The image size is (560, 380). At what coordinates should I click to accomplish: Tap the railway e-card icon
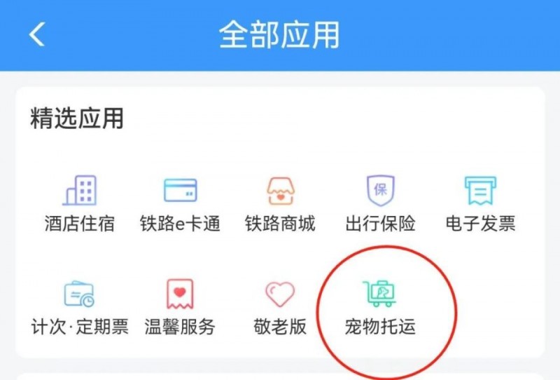pyautogui.click(x=181, y=190)
